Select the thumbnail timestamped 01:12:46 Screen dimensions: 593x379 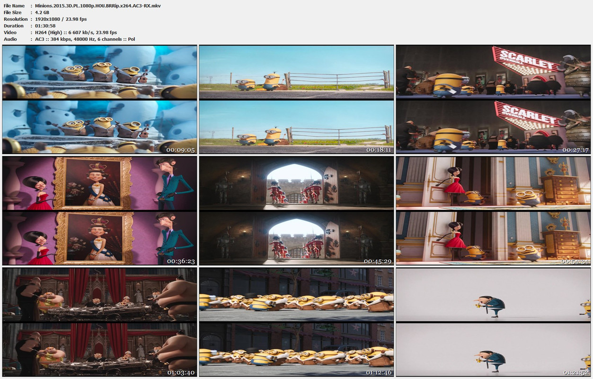297,322
